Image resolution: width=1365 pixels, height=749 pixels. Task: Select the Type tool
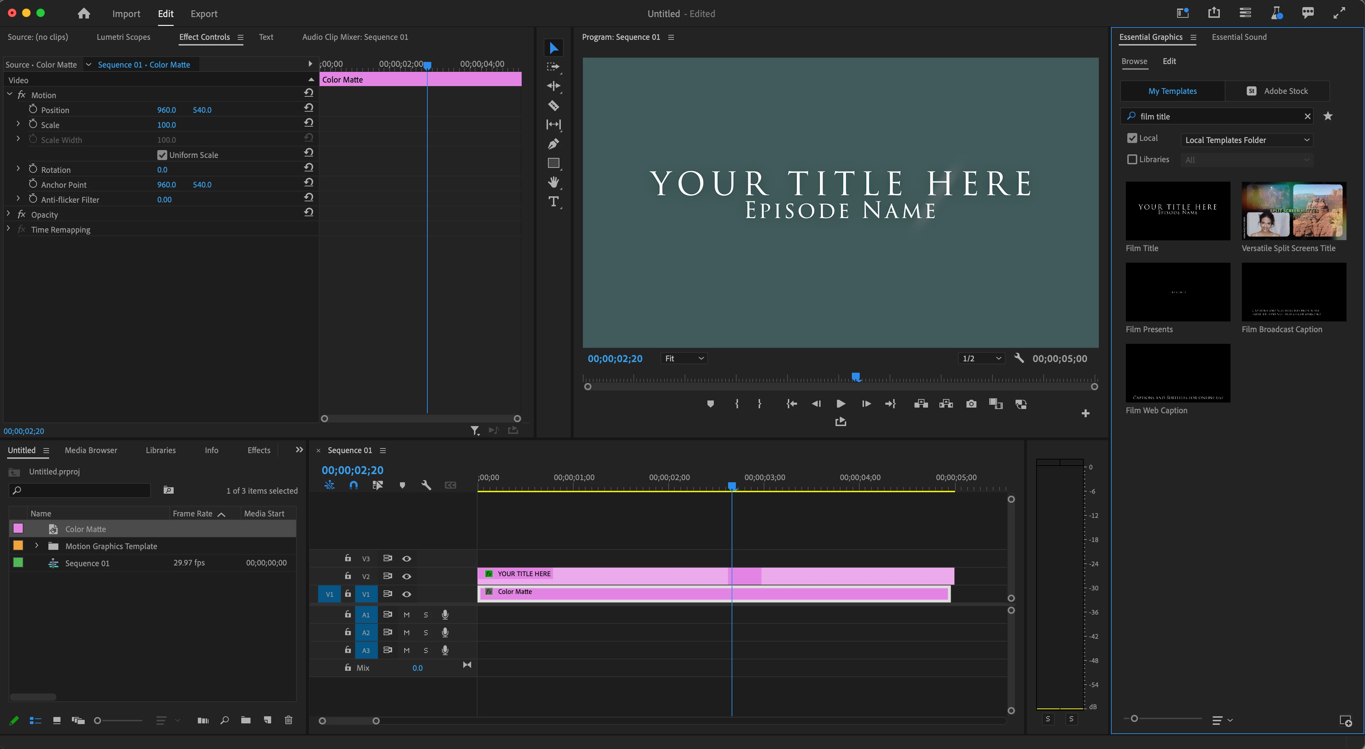coord(553,201)
